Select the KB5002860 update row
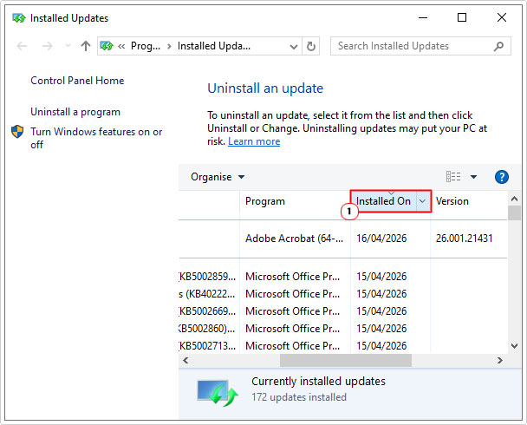Screen dimensions: 527x425 coord(343,329)
